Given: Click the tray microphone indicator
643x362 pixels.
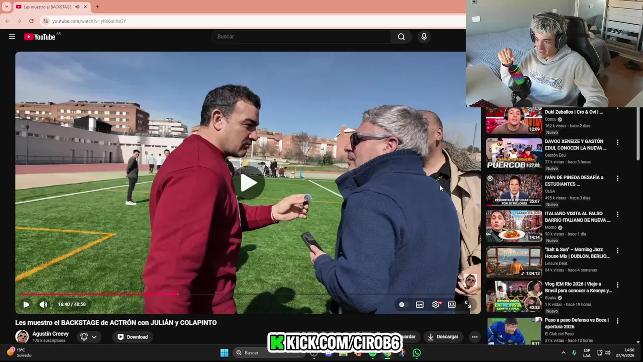Looking at the screenshot, I should [574, 353].
